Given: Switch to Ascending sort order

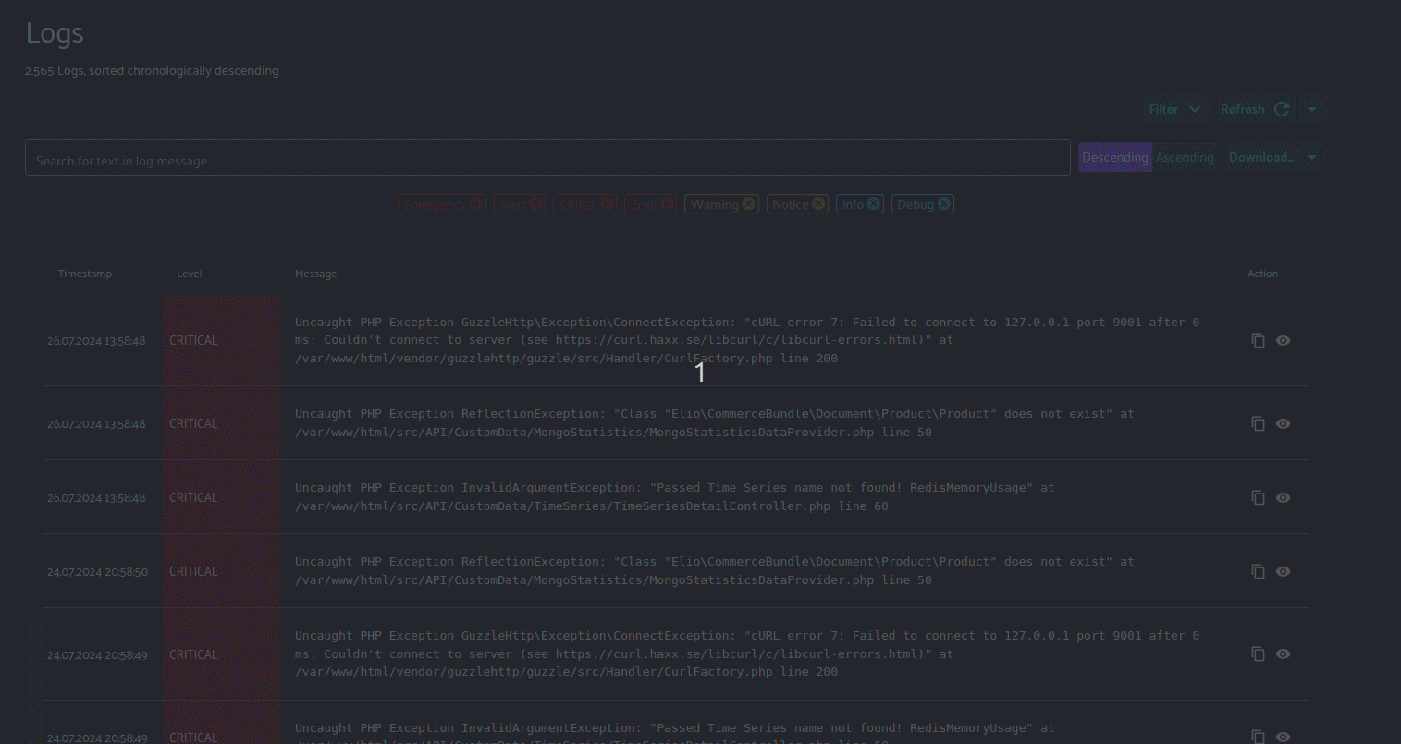Looking at the screenshot, I should [1185, 157].
